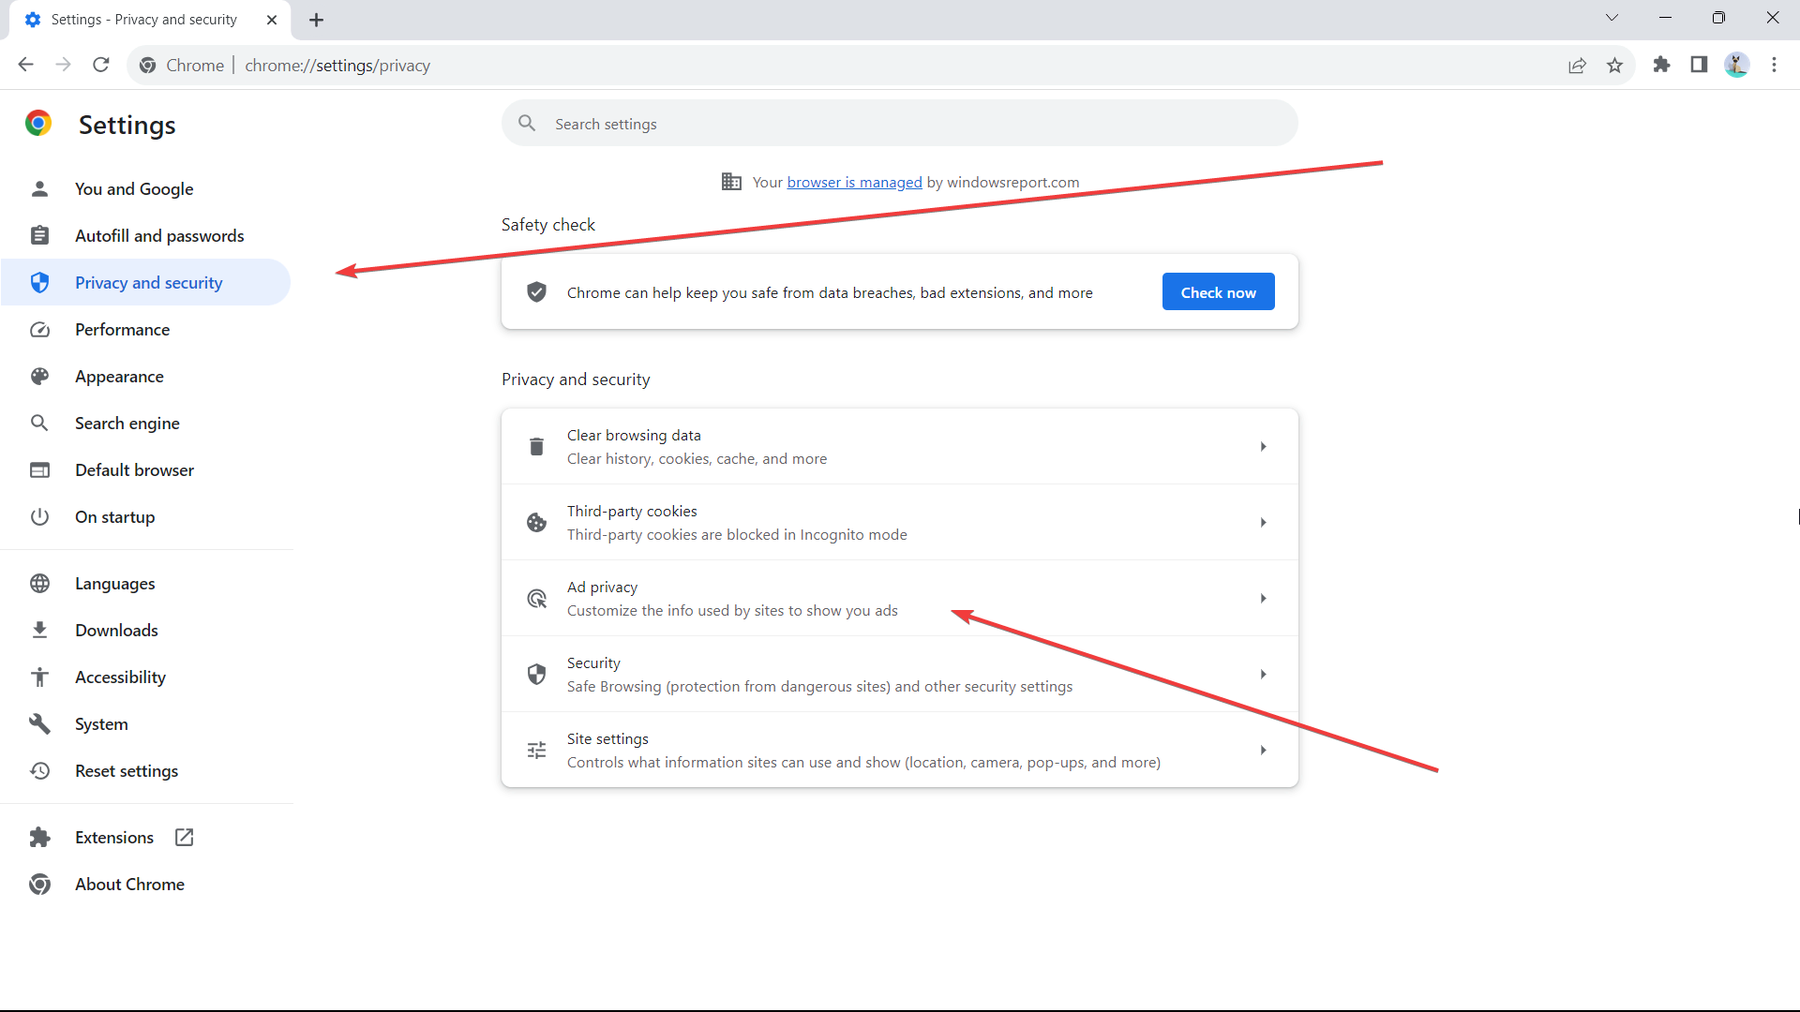1800x1012 pixels.
Task: Click the browser is managed link
Action: pos(854,182)
